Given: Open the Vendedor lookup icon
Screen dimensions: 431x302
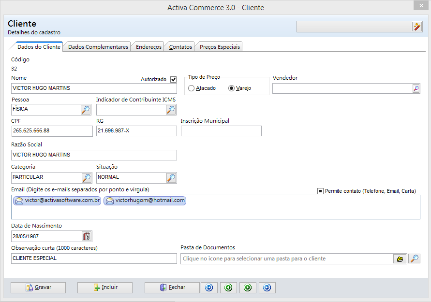Looking at the screenshot, I should (x=416, y=88).
